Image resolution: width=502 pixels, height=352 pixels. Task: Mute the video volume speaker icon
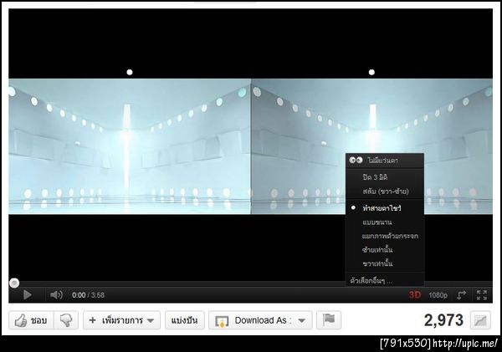(56, 294)
